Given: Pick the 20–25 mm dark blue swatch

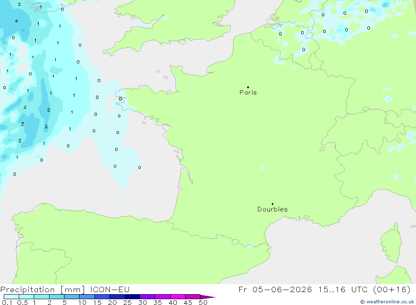Looking at the screenshot, I should (x=117, y=297).
